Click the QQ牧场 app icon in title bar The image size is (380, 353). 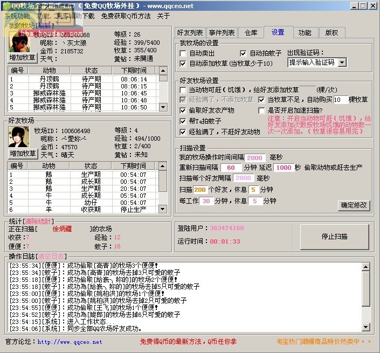6,6
